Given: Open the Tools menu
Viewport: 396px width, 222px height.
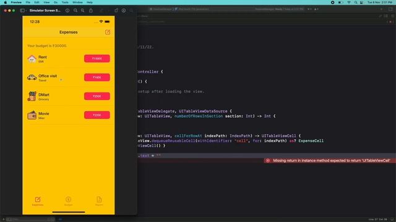Looking at the screenshot, I should pyautogui.click(x=65, y=2).
